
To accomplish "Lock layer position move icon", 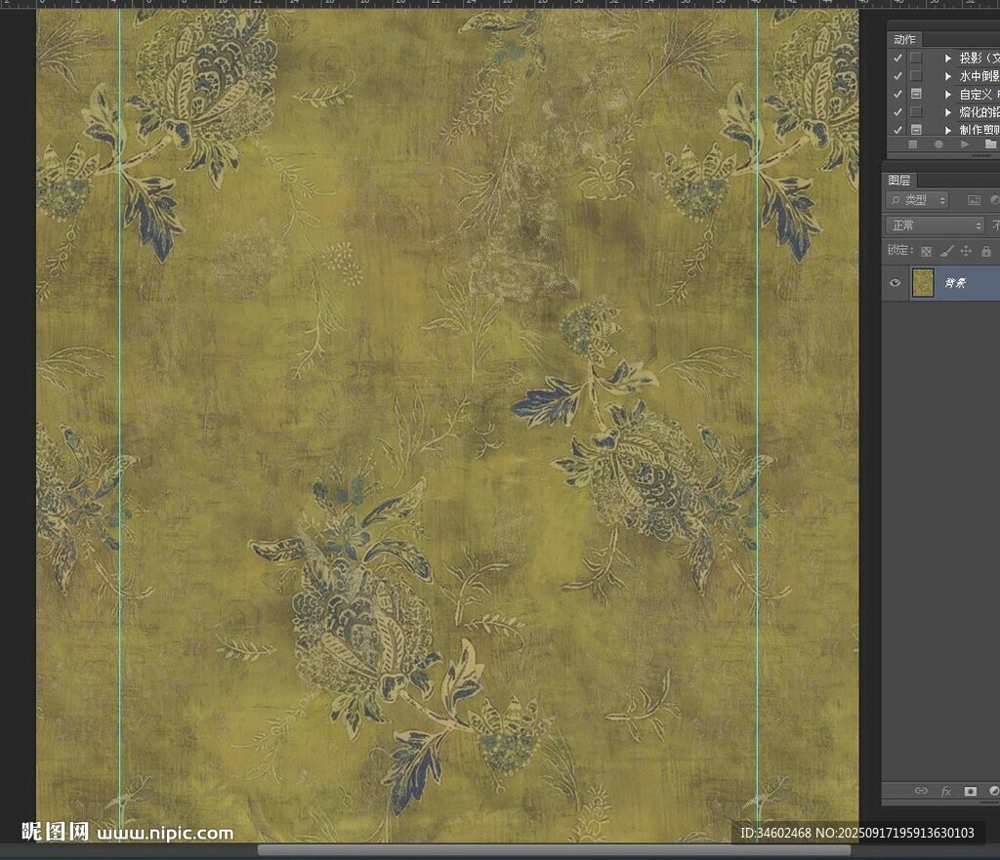I will (x=966, y=251).
